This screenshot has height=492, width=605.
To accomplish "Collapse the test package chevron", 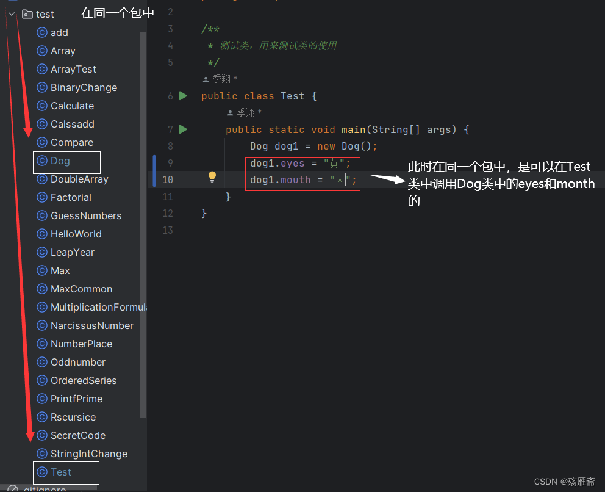I will point(10,13).
